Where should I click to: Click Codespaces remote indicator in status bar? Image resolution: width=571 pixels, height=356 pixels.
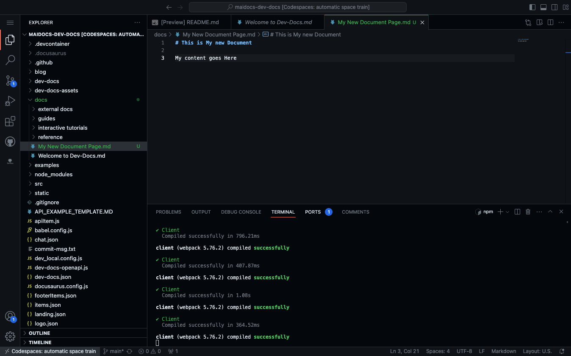pyautogui.click(x=50, y=351)
